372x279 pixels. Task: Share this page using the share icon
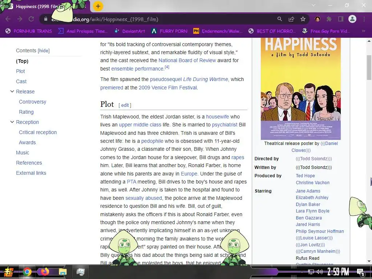click(291, 19)
